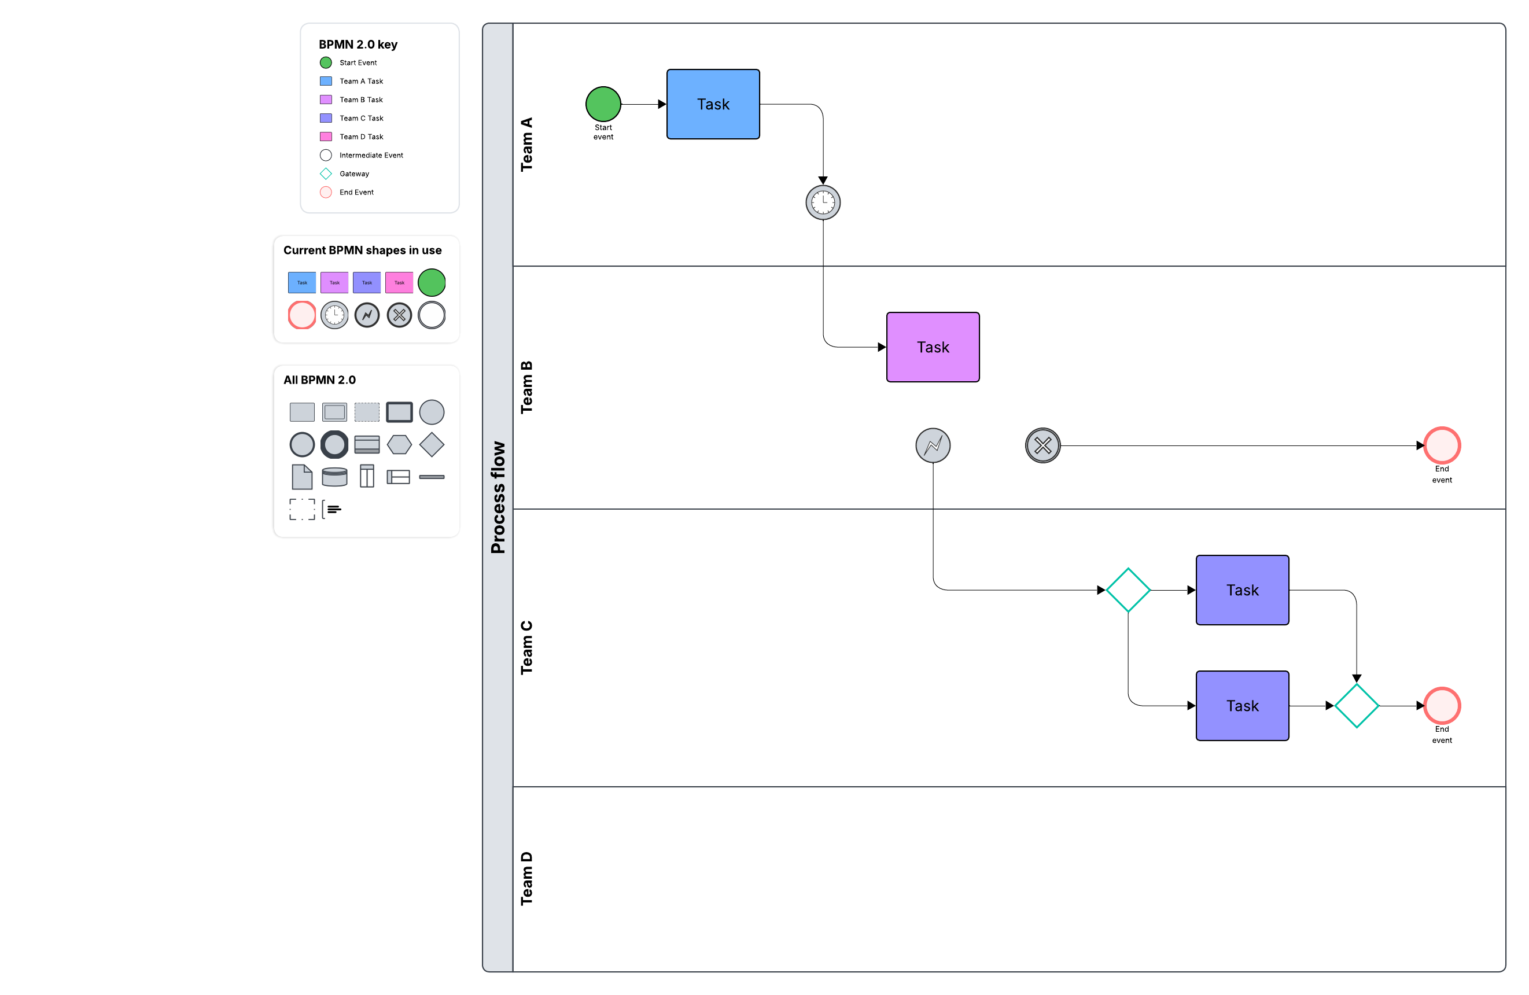Choose the cylinder data store shape in All BPMN 2.0

click(334, 477)
